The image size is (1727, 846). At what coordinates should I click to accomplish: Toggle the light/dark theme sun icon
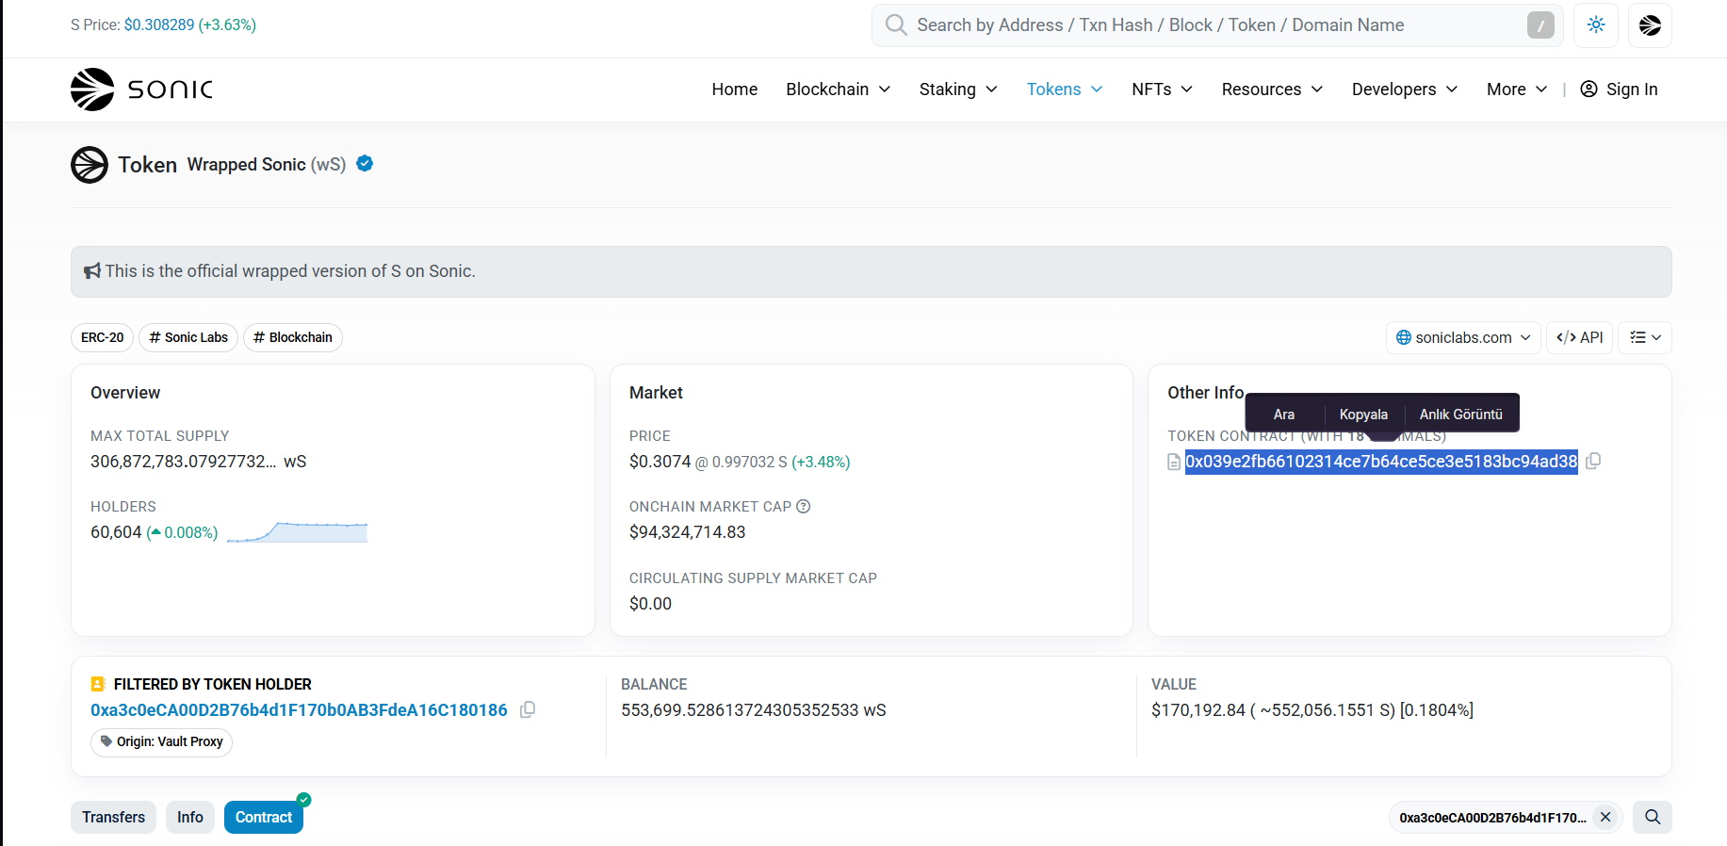(x=1596, y=25)
